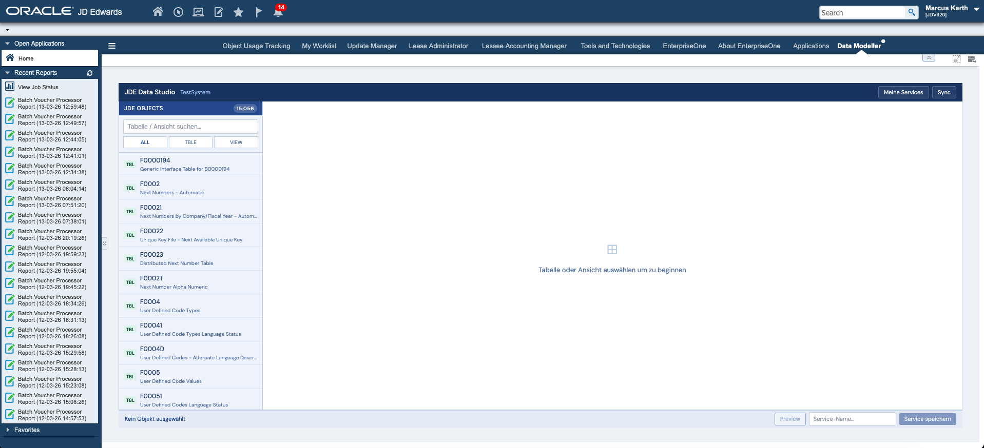
Task: Open the Update Manager tab
Action: click(x=372, y=46)
